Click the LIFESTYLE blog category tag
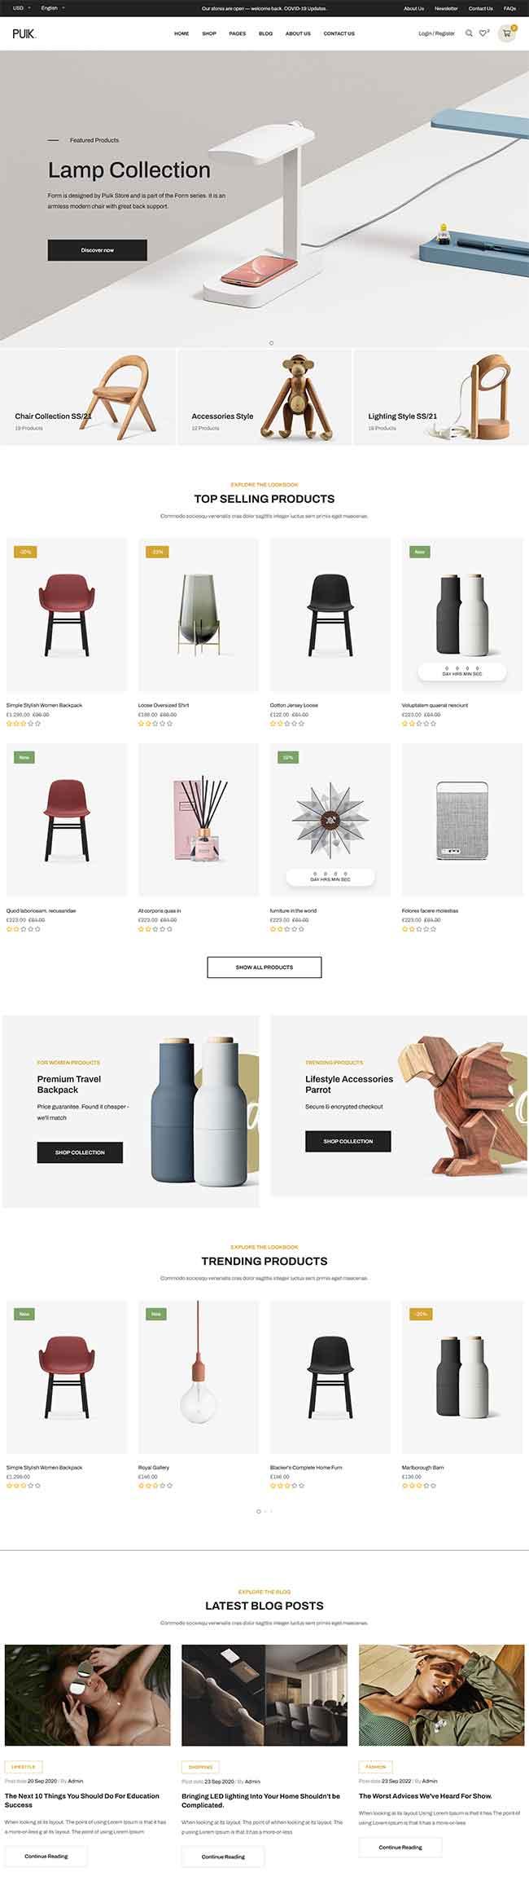 (23, 1767)
